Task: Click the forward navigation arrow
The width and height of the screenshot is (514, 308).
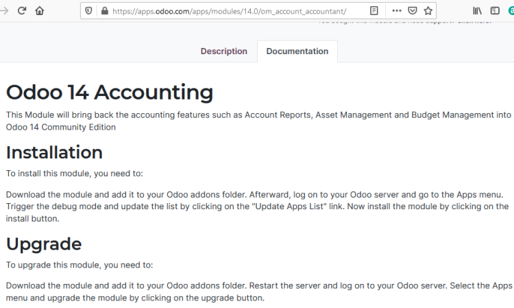Action: 4,11
